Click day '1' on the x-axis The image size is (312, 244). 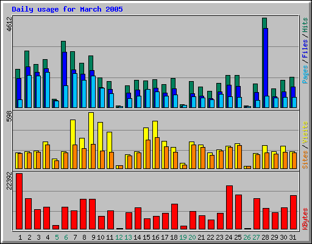(x=20, y=237)
